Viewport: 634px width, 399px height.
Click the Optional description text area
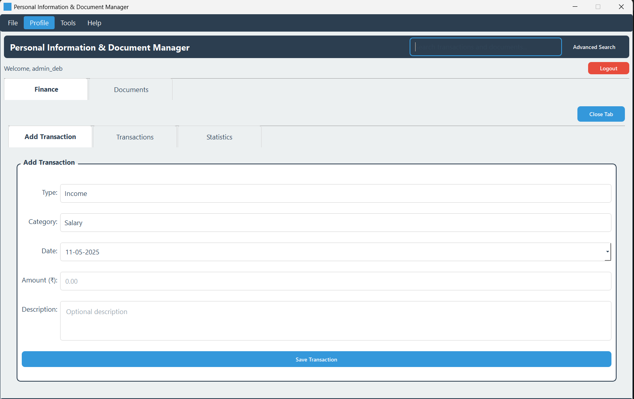pos(336,321)
